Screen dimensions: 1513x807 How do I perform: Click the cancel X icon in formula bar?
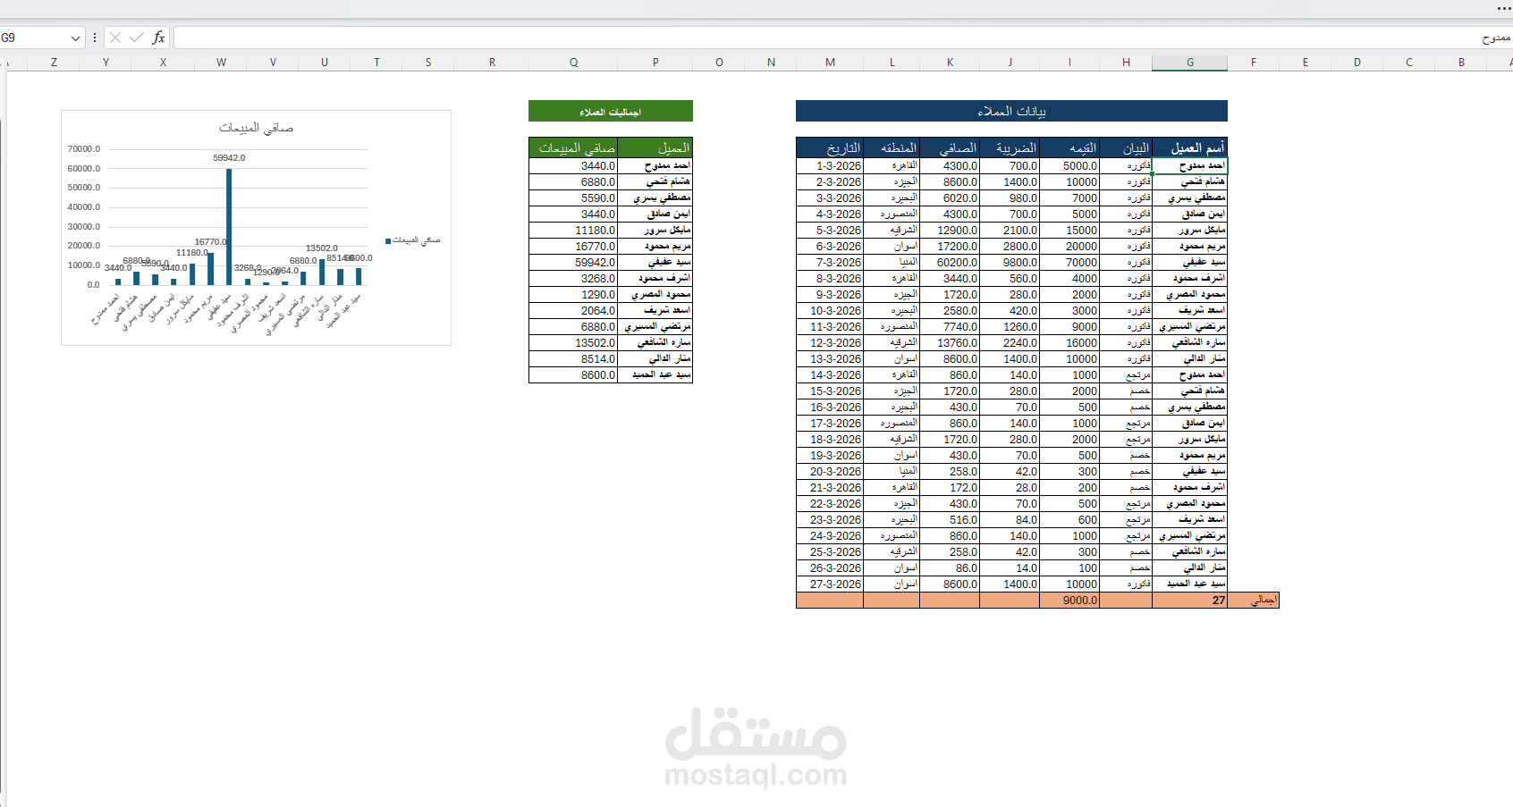tap(114, 38)
